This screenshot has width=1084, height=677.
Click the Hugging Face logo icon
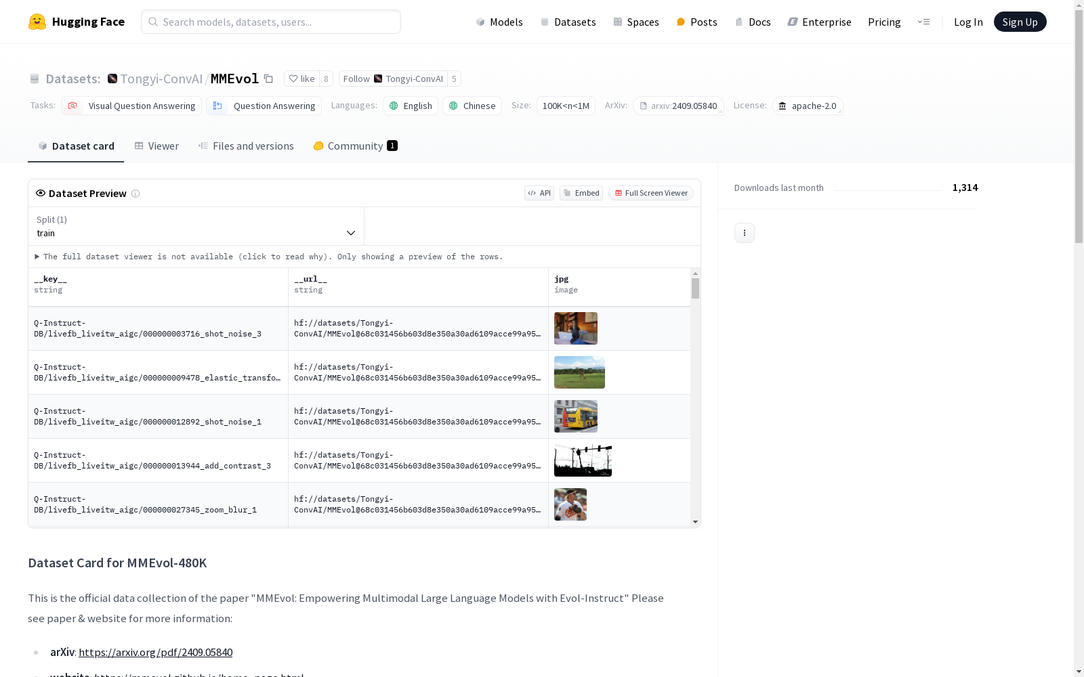(x=37, y=22)
